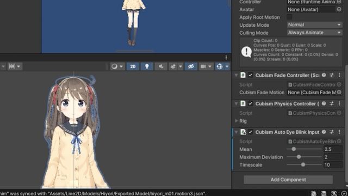Click the shaded draw mode sphere icon

pos(115,66)
